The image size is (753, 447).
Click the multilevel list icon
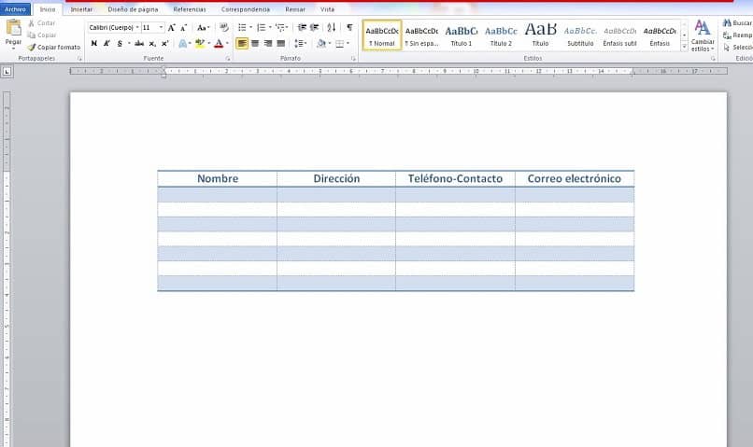(280, 28)
